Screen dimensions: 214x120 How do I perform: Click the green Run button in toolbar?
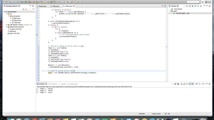25,2
